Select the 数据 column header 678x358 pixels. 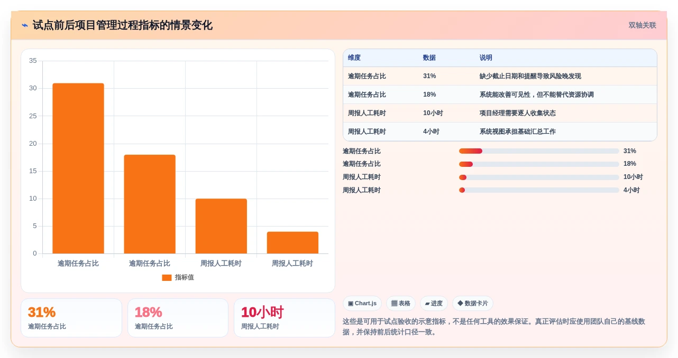tap(429, 58)
